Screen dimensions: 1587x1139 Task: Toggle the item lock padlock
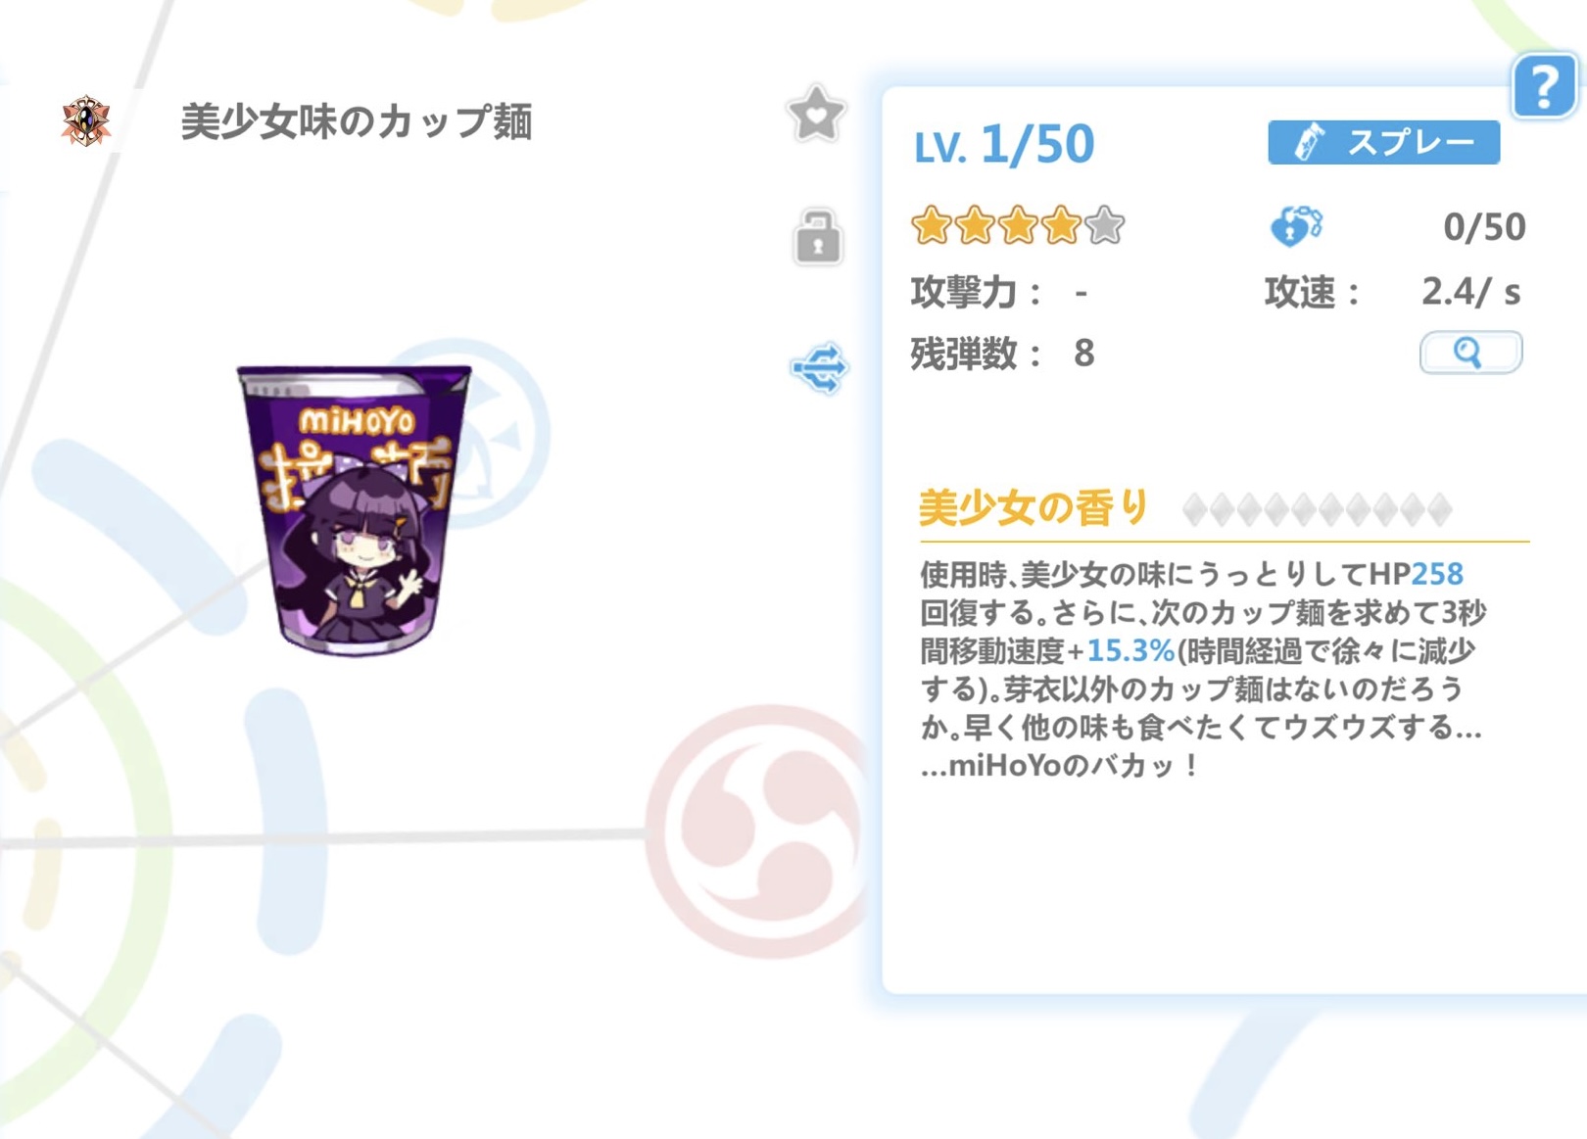pos(817,237)
